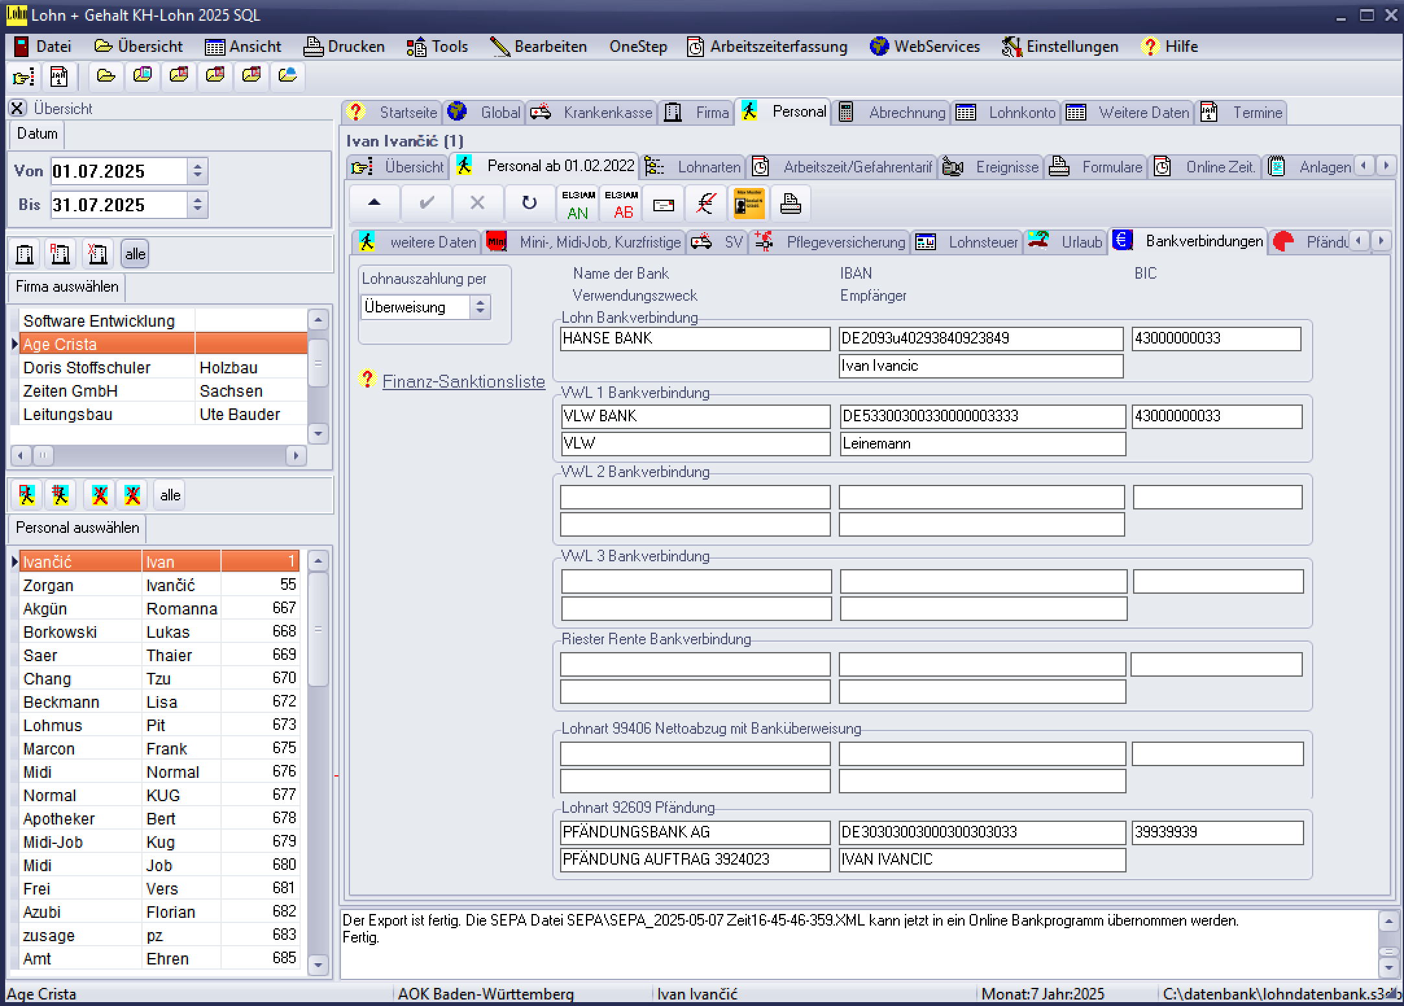The width and height of the screenshot is (1404, 1006).
Task: Select employee Beckmann Lisa
Action: pos(159,702)
